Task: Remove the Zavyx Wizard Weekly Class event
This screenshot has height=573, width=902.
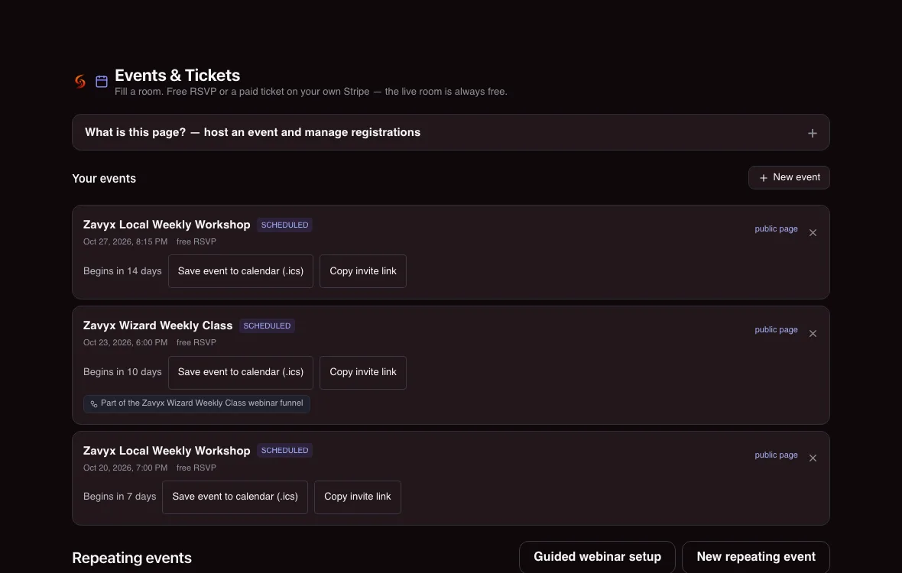Action: pos(813,334)
